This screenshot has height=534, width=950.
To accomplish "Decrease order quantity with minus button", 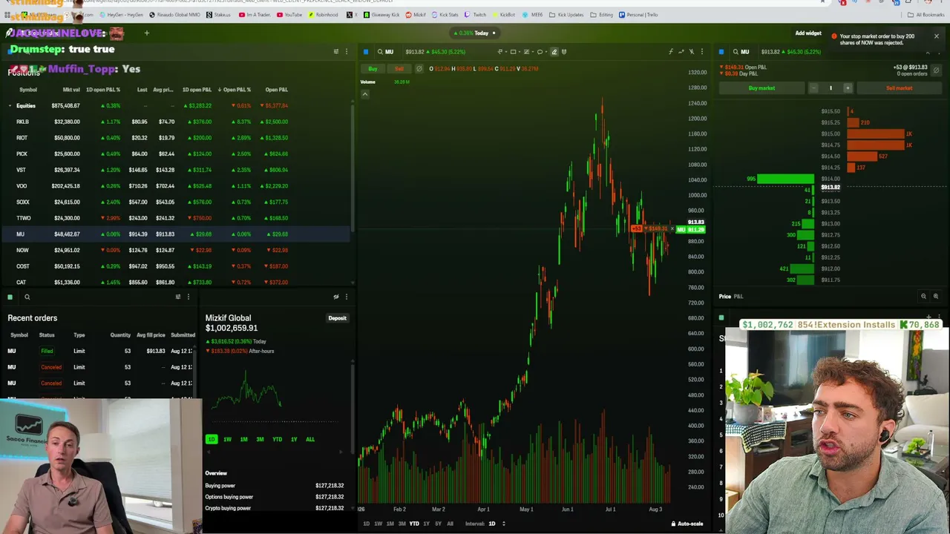I will tap(813, 88).
